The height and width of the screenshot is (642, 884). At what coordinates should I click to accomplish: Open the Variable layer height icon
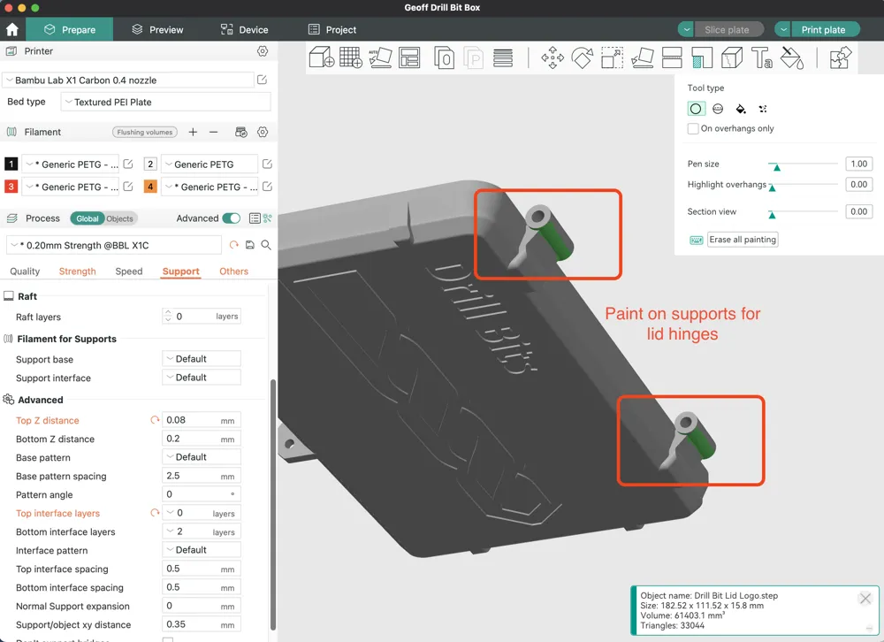pyautogui.click(x=503, y=57)
